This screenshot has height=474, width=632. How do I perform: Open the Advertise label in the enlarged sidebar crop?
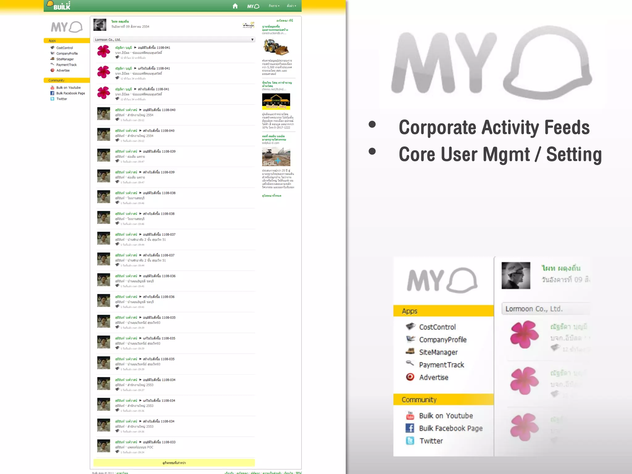(434, 377)
